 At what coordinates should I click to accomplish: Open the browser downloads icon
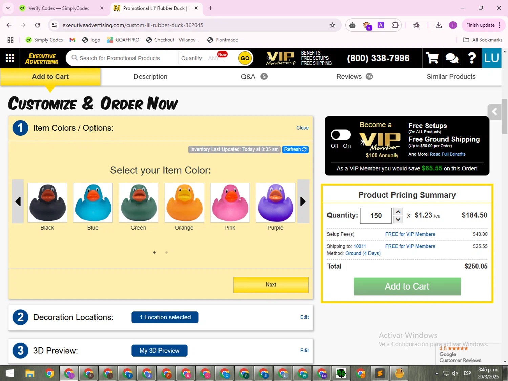pyautogui.click(x=439, y=25)
